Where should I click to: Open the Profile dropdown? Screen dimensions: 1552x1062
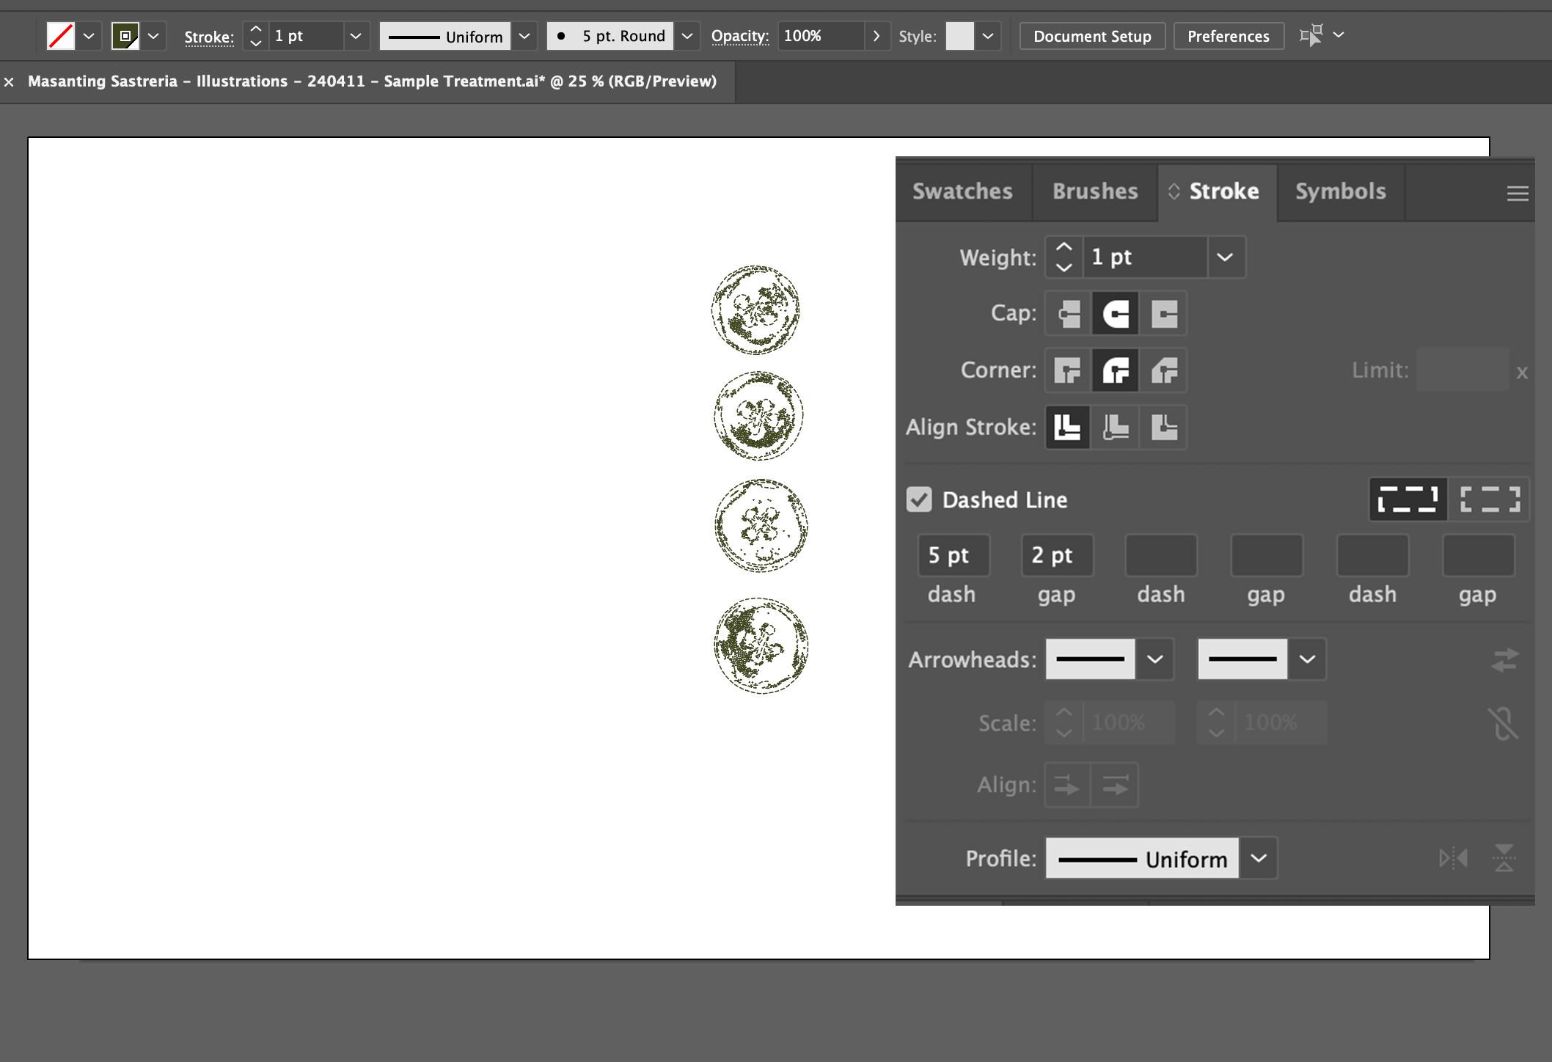(x=1259, y=858)
